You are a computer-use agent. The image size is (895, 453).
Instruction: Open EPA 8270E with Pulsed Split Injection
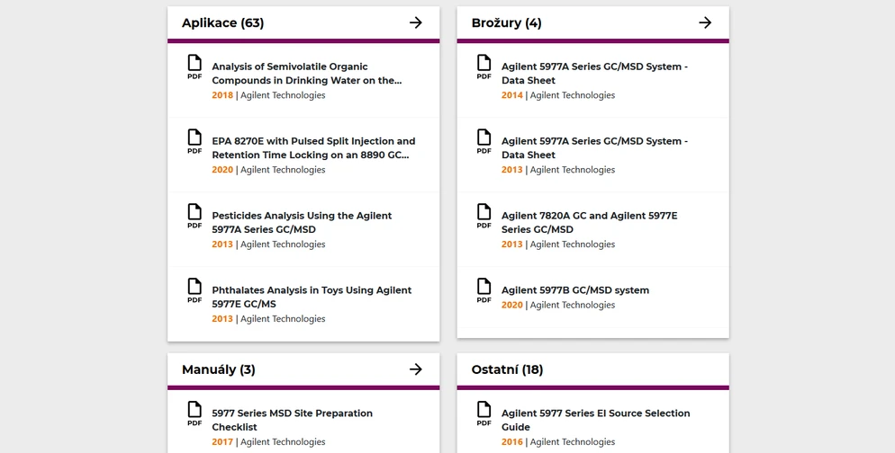point(314,148)
